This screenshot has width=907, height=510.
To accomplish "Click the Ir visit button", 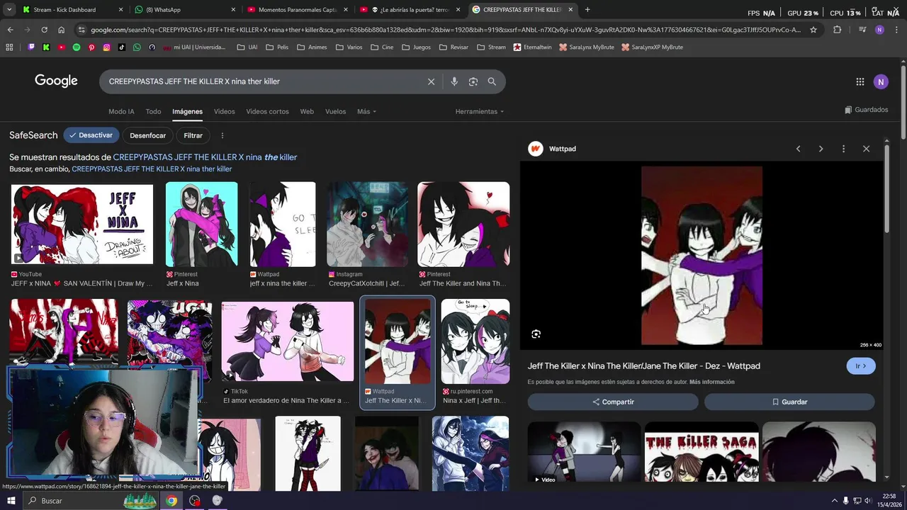I will 861,366.
